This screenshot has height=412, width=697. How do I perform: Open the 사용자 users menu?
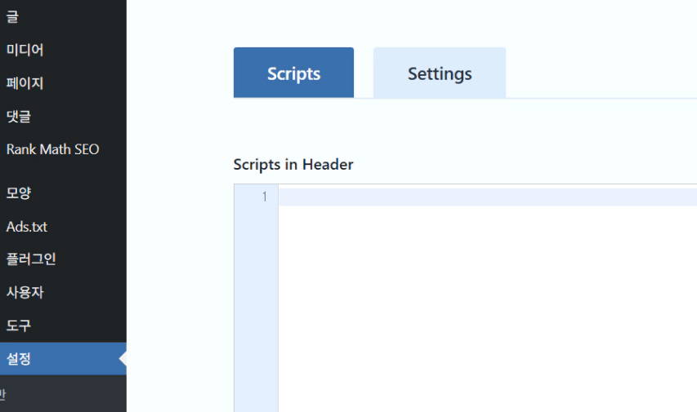25,292
